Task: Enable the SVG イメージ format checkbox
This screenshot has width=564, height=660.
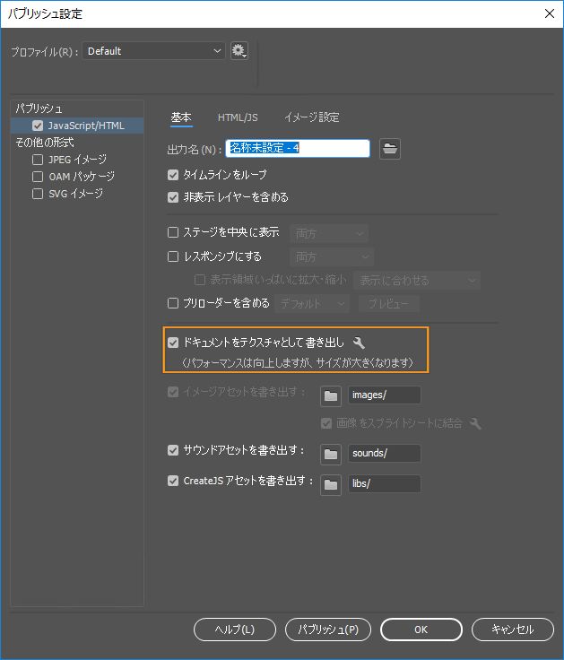Action: 38,194
